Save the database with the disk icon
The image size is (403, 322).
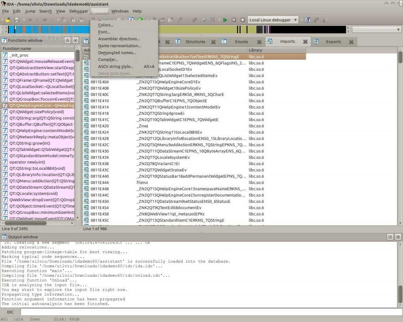[x=17, y=20]
